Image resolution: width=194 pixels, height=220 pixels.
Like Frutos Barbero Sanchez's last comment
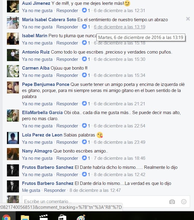click(x=31, y=190)
